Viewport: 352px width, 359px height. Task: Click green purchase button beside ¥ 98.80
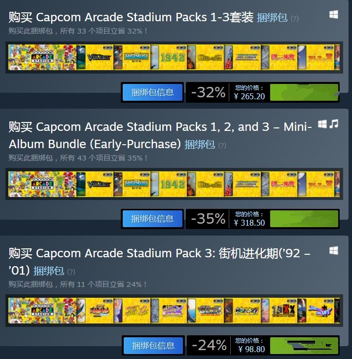click(x=304, y=346)
